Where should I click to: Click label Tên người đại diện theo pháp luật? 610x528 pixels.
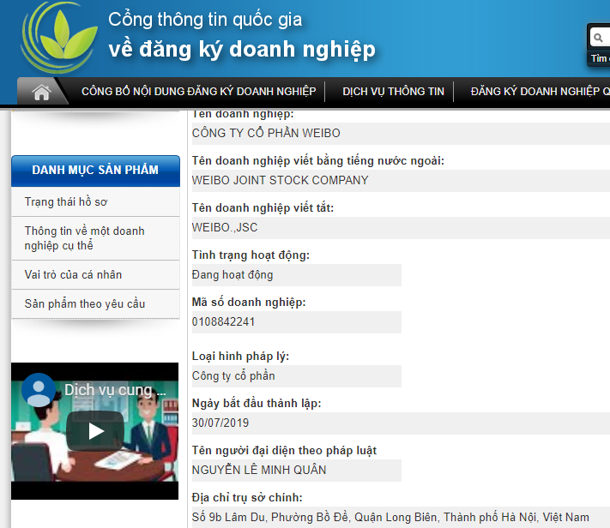pyautogui.click(x=284, y=451)
